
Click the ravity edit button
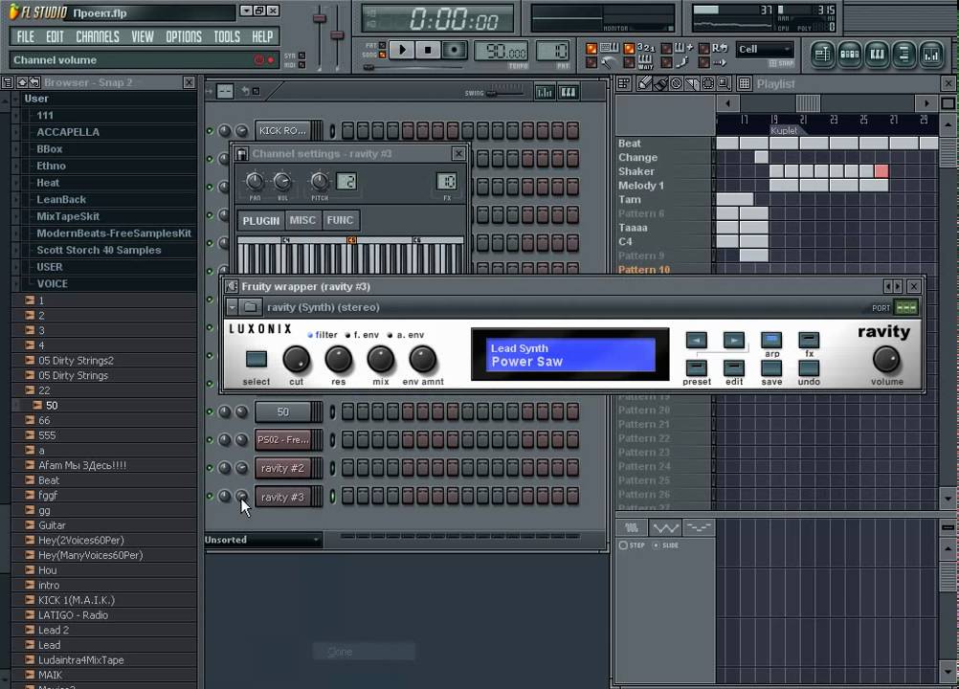pyautogui.click(x=734, y=367)
